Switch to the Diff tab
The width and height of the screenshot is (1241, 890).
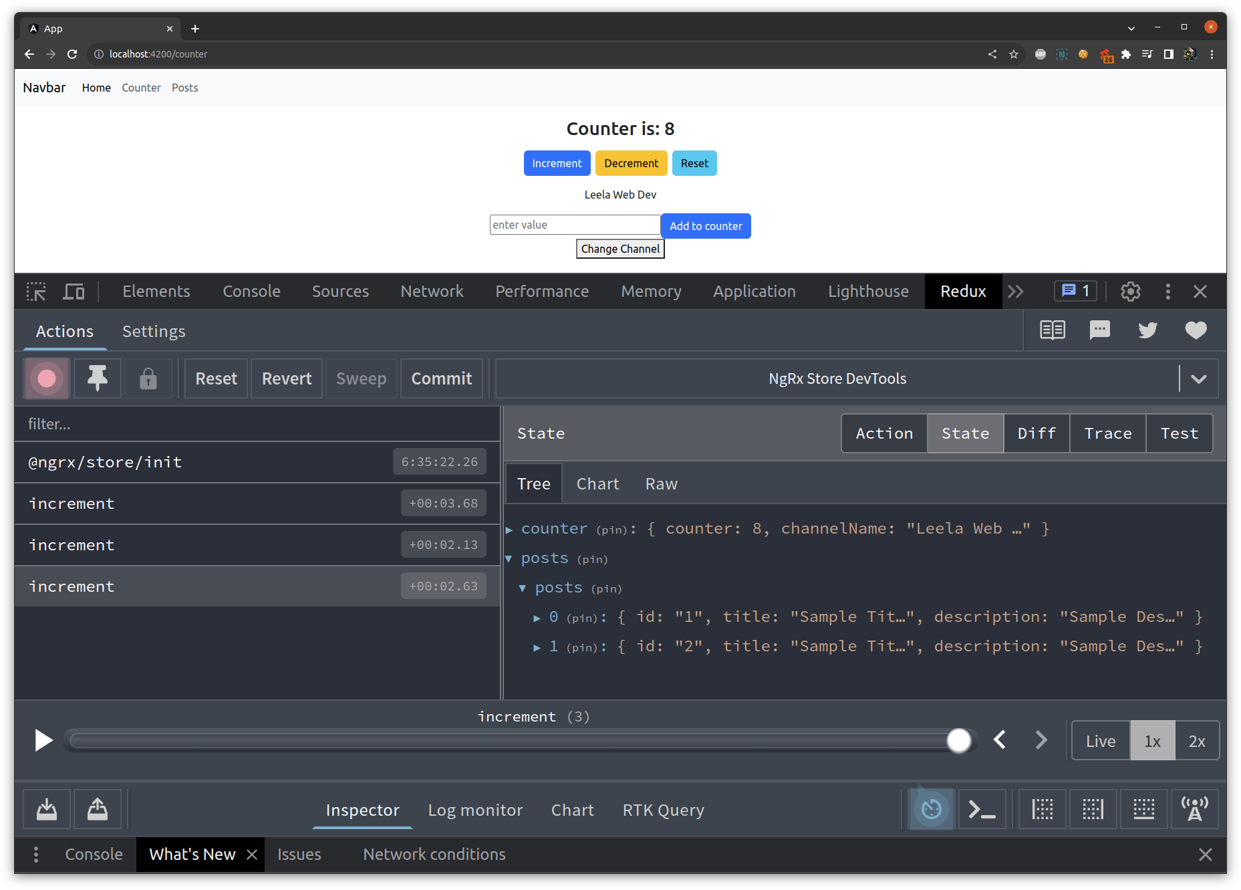(1037, 433)
